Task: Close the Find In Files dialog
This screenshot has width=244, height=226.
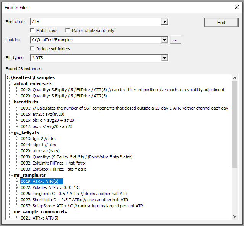Action: [x=236, y=7]
